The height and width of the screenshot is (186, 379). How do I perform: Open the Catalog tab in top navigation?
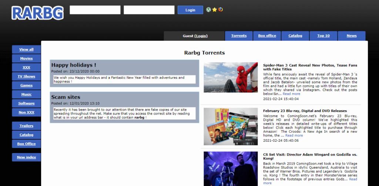tap(295, 36)
